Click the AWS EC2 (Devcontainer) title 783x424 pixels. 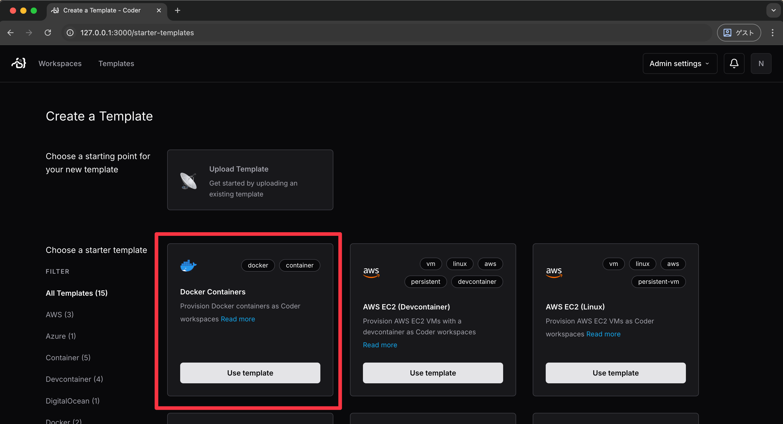pos(406,307)
